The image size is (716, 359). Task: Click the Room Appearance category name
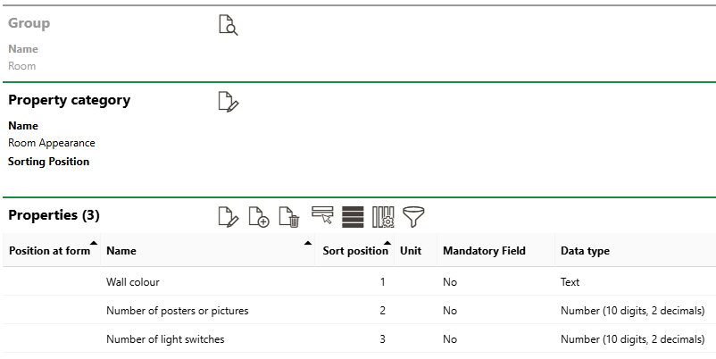coord(52,143)
